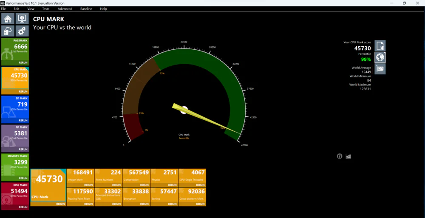425x218 pixels.
Task: Rerun the Disk Mark test
Action: coord(23,207)
